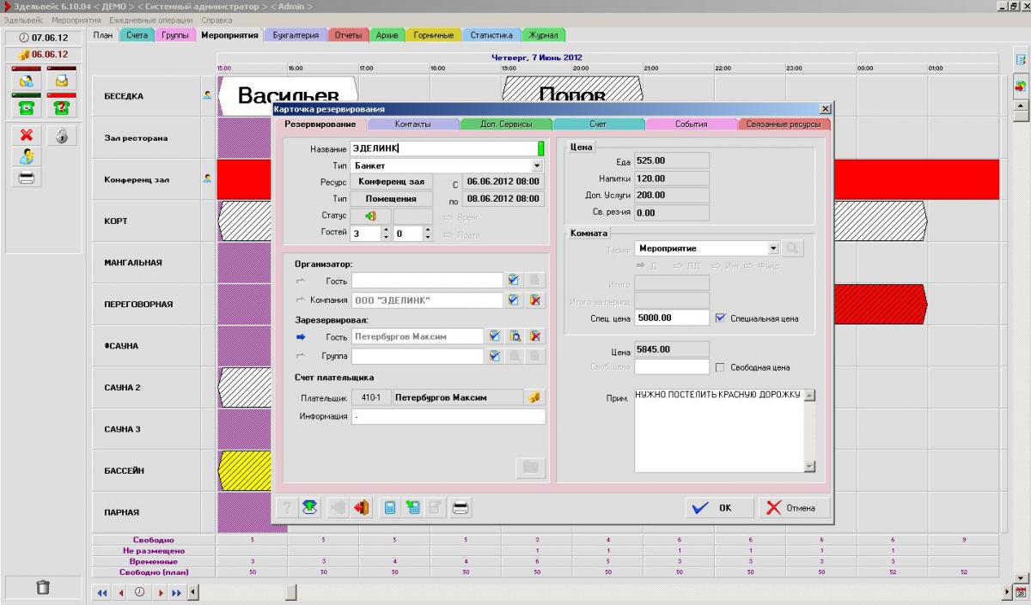Expand the Тип Банкет dropdown

(537, 165)
